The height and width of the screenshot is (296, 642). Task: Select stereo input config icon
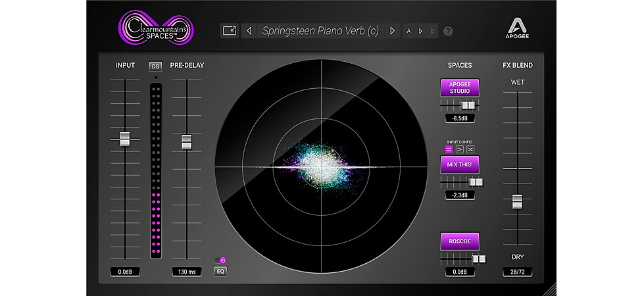tap(449, 149)
